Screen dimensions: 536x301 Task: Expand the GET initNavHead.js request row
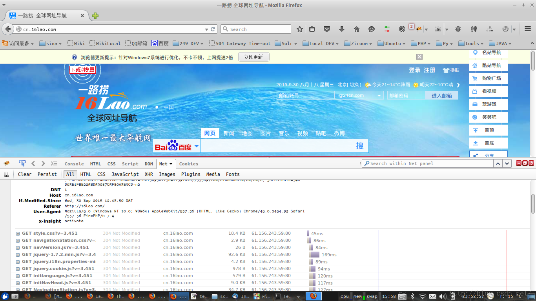18,283
